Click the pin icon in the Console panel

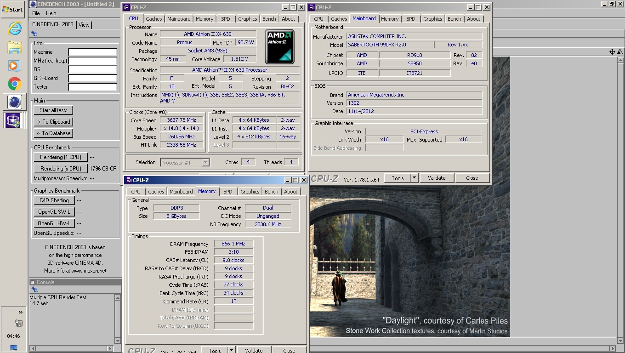click(34, 290)
